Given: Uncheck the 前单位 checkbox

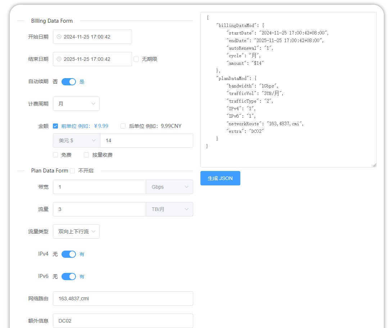Looking at the screenshot, I should (x=55, y=126).
